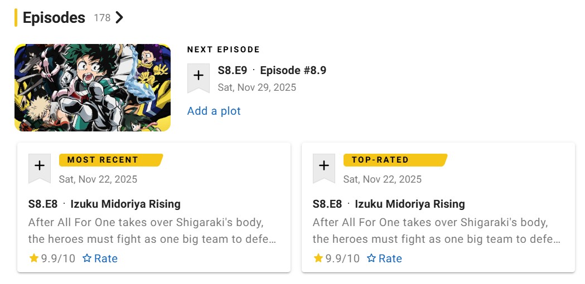Viewport: 585px width, 284px height.
Task: Select the Top-Rated badge label
Action: coord(380,160)
